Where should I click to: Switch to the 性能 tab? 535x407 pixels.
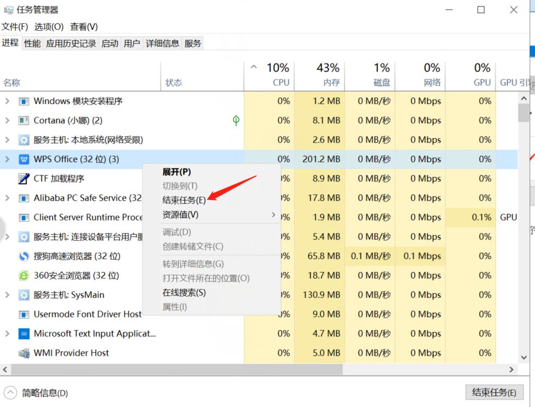tap(31, 43)
